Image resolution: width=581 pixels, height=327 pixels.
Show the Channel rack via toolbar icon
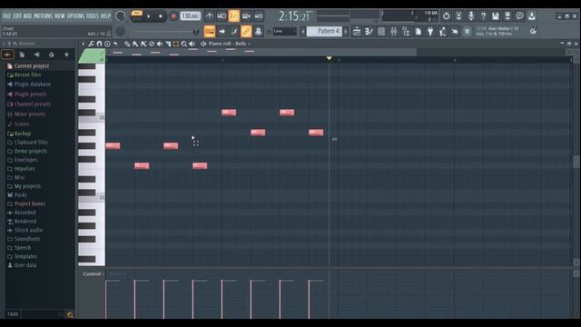[x=381, y=32]
